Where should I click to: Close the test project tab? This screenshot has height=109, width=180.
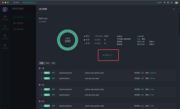point(24,2)
